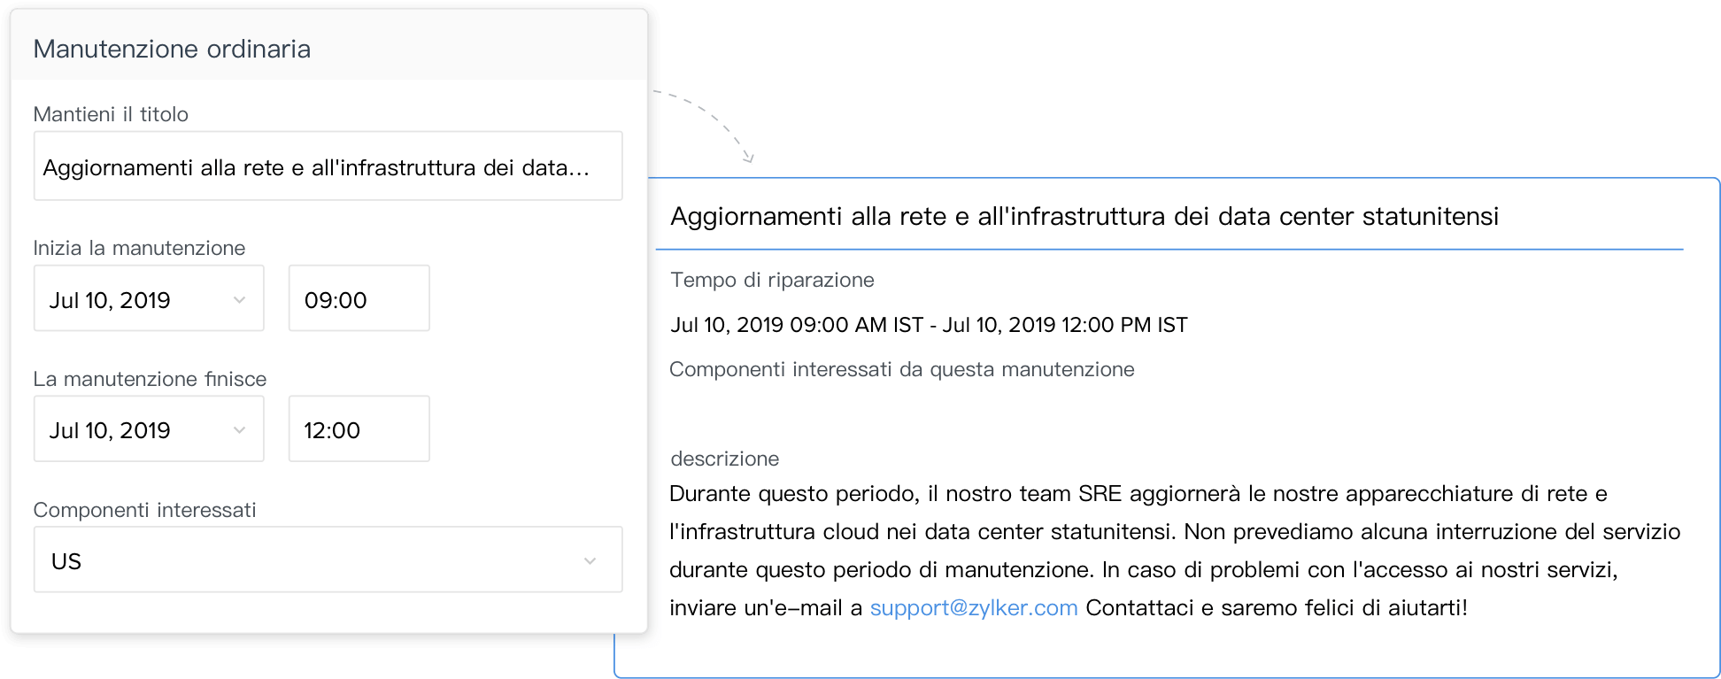Open the end date dropdown showing Jul 10, 2019
Image resolution: width=1721 pixels, height=679 pixels.
tap(133, 429)
